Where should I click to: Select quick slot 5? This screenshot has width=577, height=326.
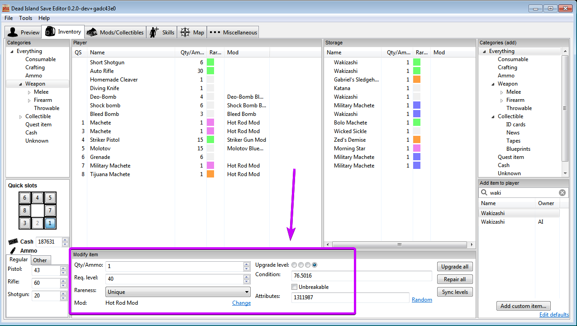[50, 198]
